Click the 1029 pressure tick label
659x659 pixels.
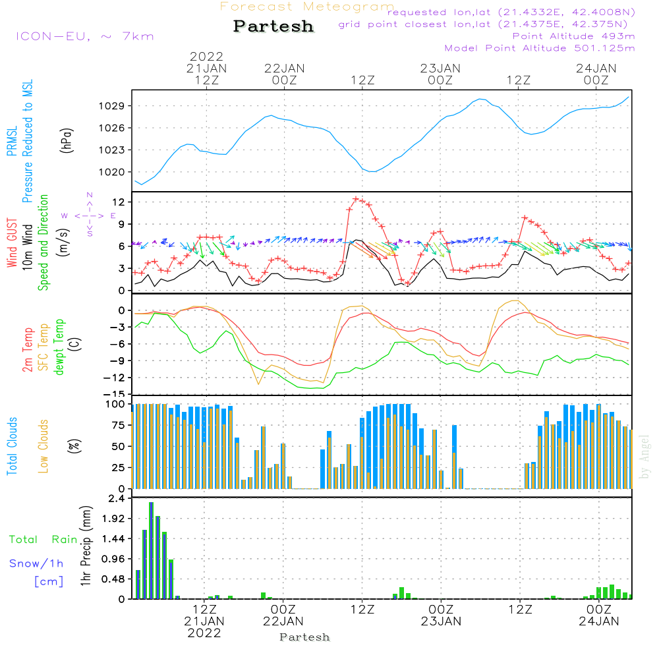112,106
